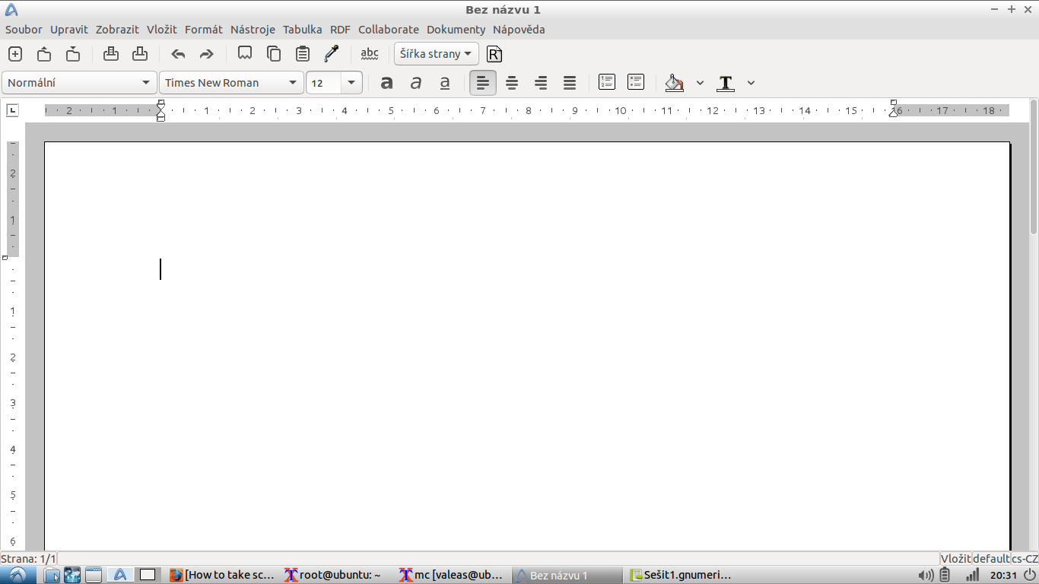This screenshot has height=584, width=1039.
Task: Open the Times New Roman font dropdown
Action: [x=231, y=83]
